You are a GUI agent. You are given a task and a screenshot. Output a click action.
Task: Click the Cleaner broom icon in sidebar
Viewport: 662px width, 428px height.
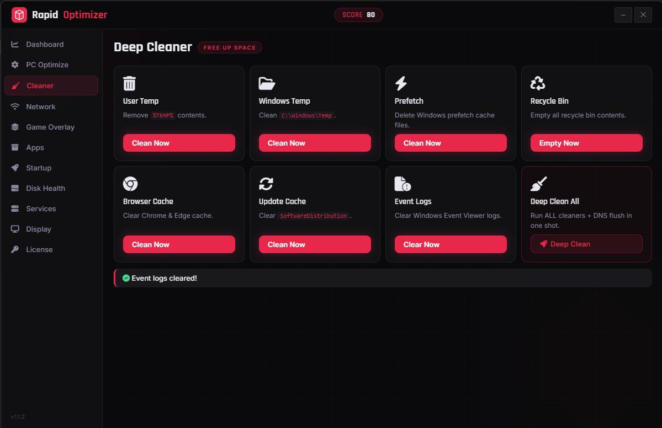tap(15, 85)
